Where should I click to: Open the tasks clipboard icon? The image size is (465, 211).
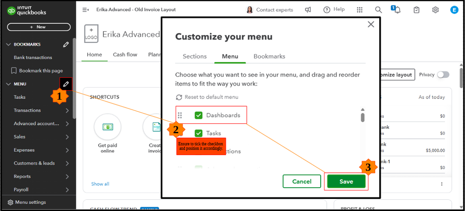(x=417, y=10)
